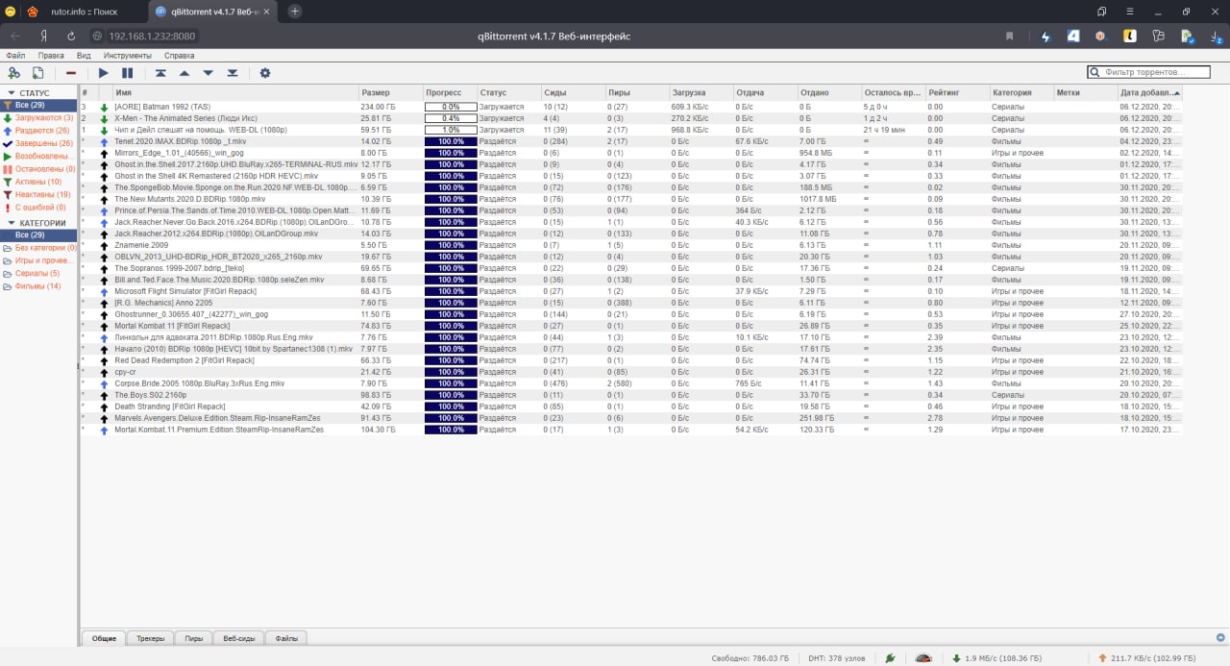Switch to the Трекеры tab
Viewport: 1230px width, 666px height.
[x=151, y=638]
